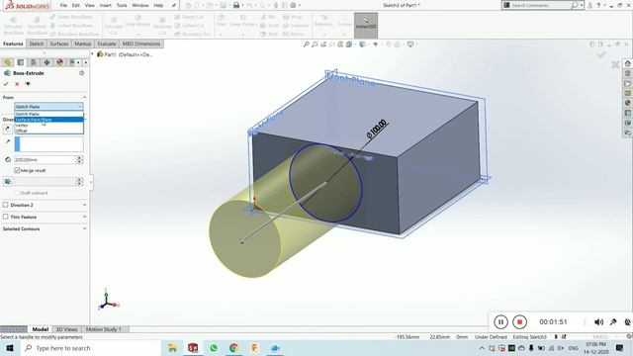Open the Window menu
This screenshot has width=633, height=356.
tap(140, 5)
